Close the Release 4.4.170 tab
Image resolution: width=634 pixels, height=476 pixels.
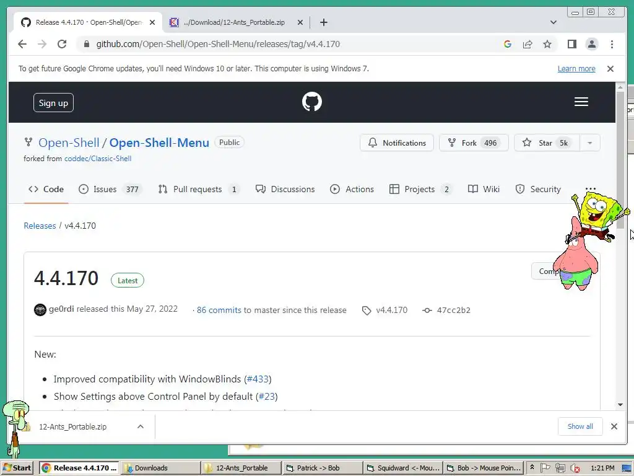[x=152, y=22]
